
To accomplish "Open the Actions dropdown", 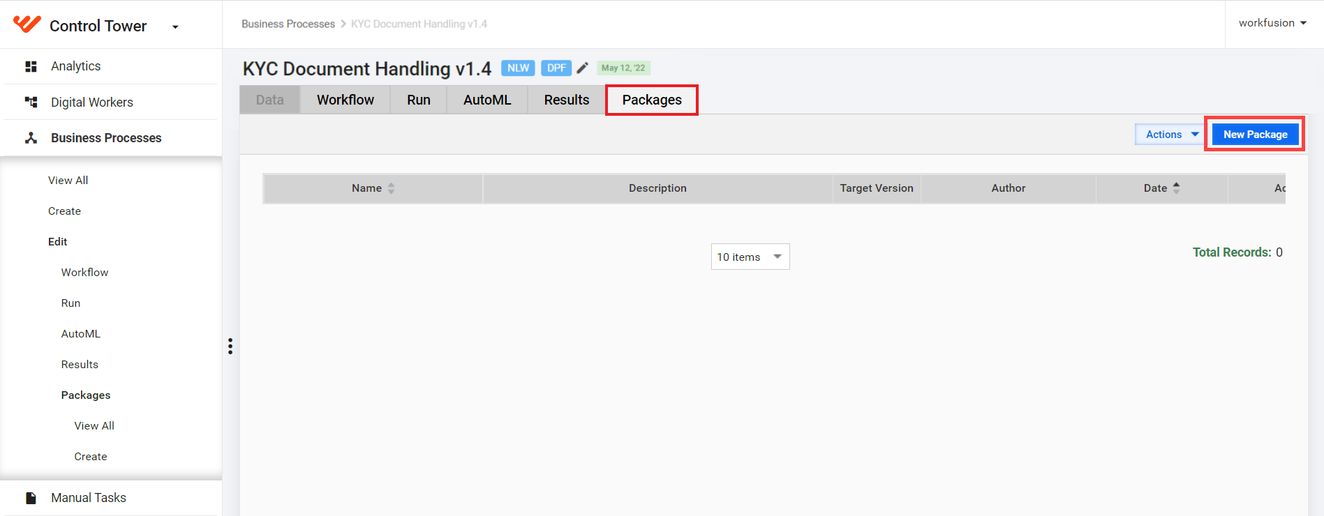I will point(1169,135).
